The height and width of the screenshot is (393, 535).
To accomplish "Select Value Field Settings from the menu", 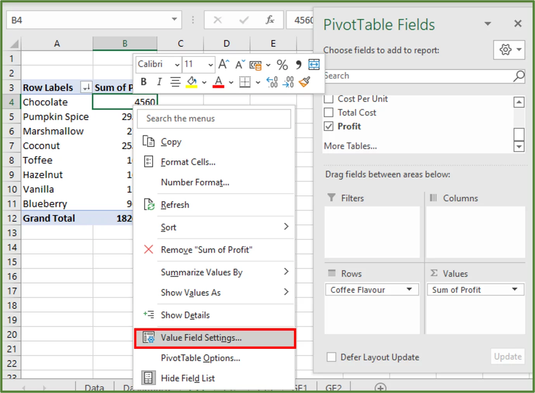I will 201,338.
